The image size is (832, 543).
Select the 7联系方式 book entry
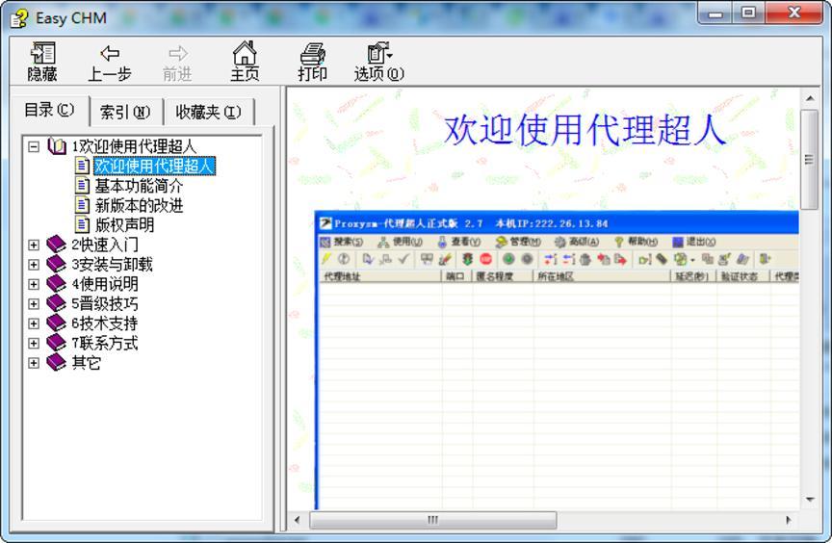pyautogui.click(x=105, y=343)
